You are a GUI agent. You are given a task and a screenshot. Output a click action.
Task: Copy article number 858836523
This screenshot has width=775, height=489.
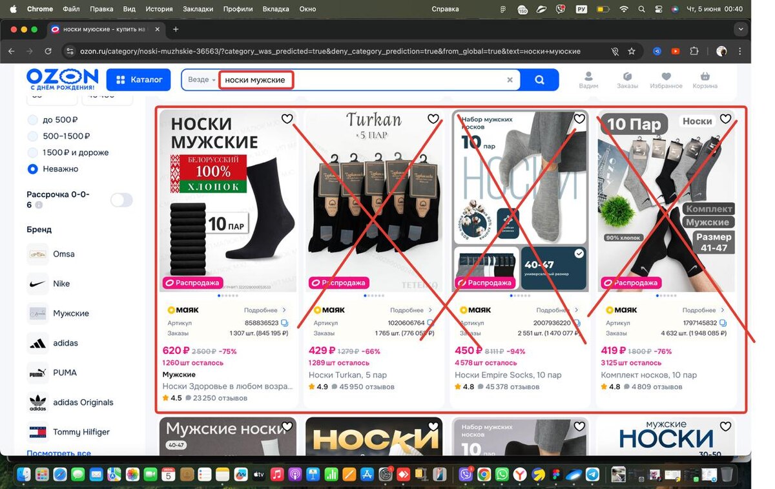285,322
